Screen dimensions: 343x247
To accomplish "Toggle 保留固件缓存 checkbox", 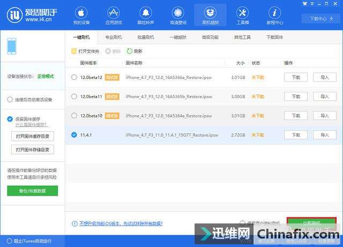I will tap(10, 119).
